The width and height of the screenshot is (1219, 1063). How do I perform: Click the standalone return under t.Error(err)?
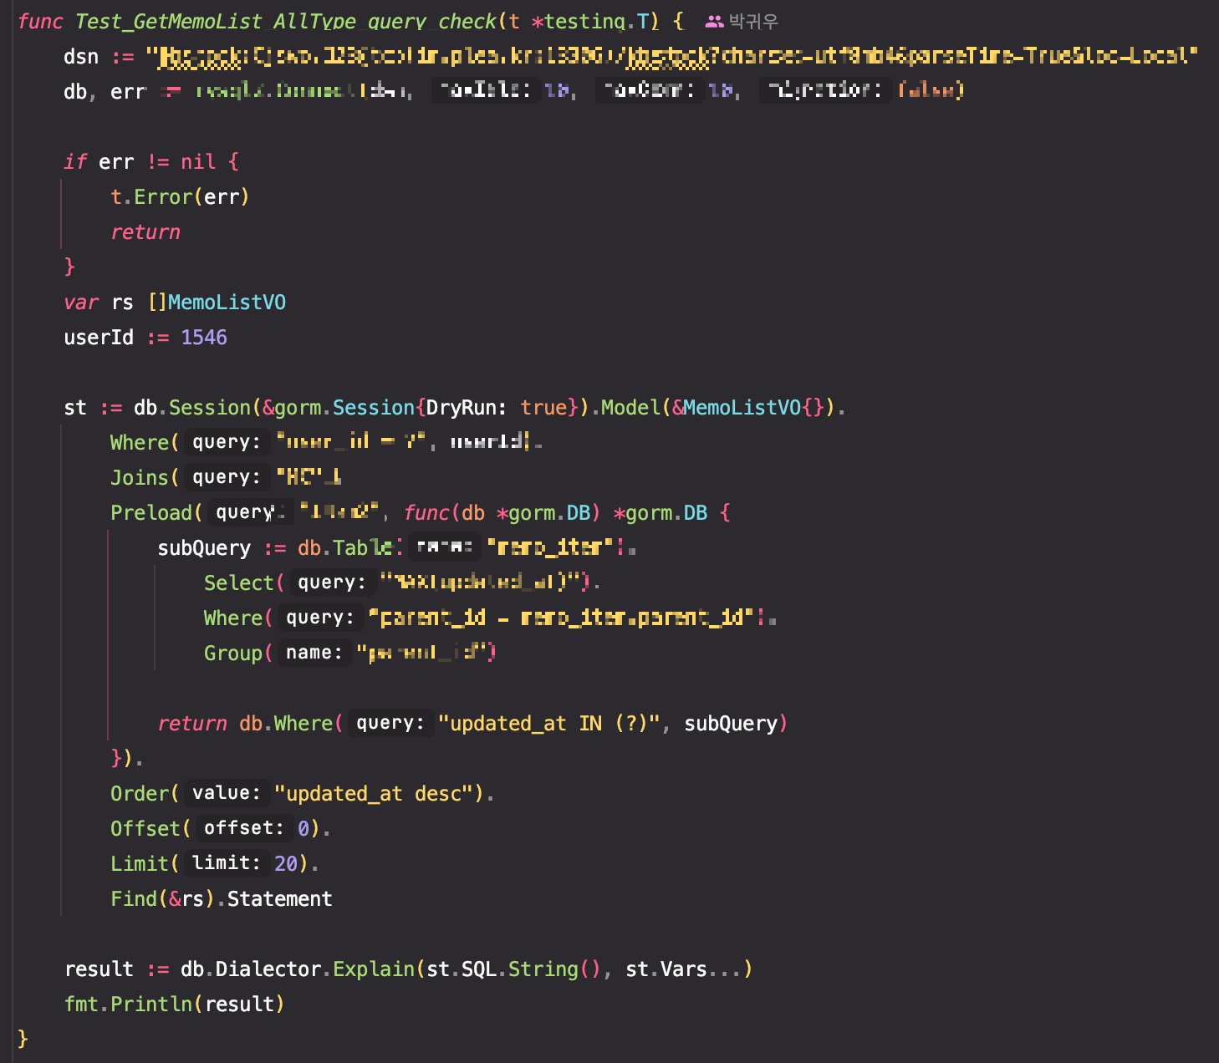tap(145, 232)
